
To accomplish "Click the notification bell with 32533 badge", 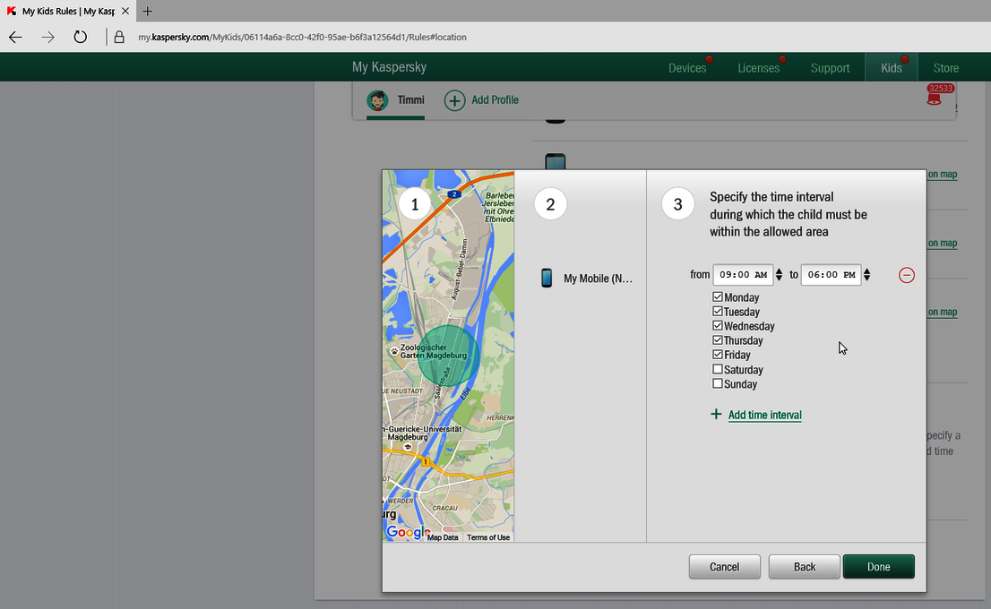I will (935, 99).
